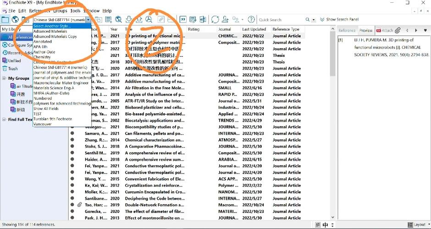Select the Air Filtration in the Free Mole... reference
The height and width of the screenshot is (229, 431).
click(155, 88)
